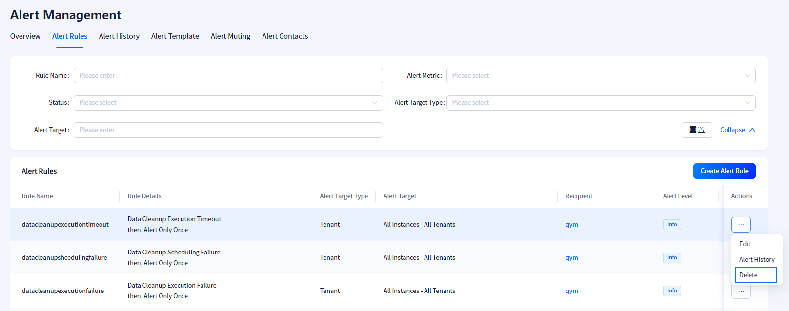
Task: Click the Create Alert Rule button
Action: (x=724, y=171)
